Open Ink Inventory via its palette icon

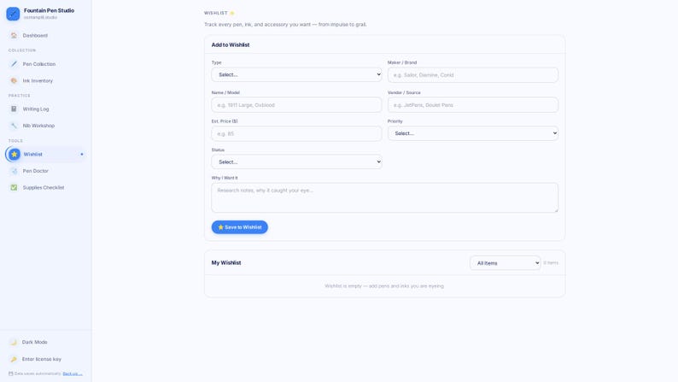pyautogui.click(x=14, y=80)
